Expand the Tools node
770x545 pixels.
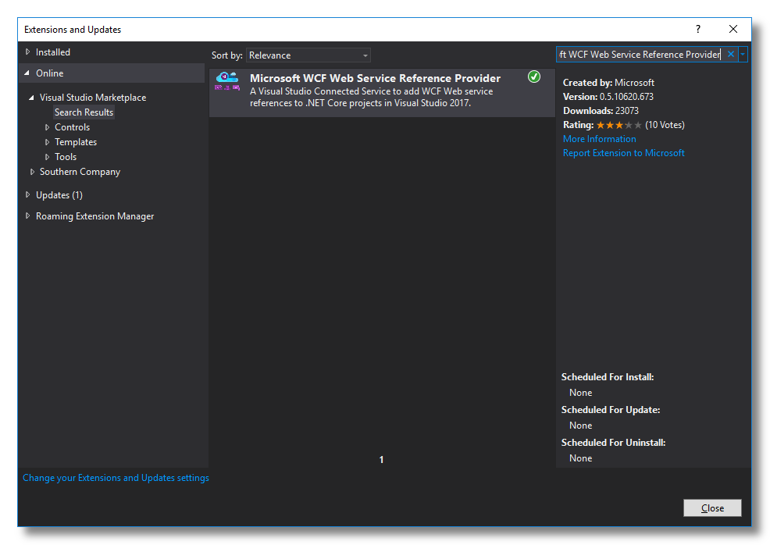tap(47, 157)
